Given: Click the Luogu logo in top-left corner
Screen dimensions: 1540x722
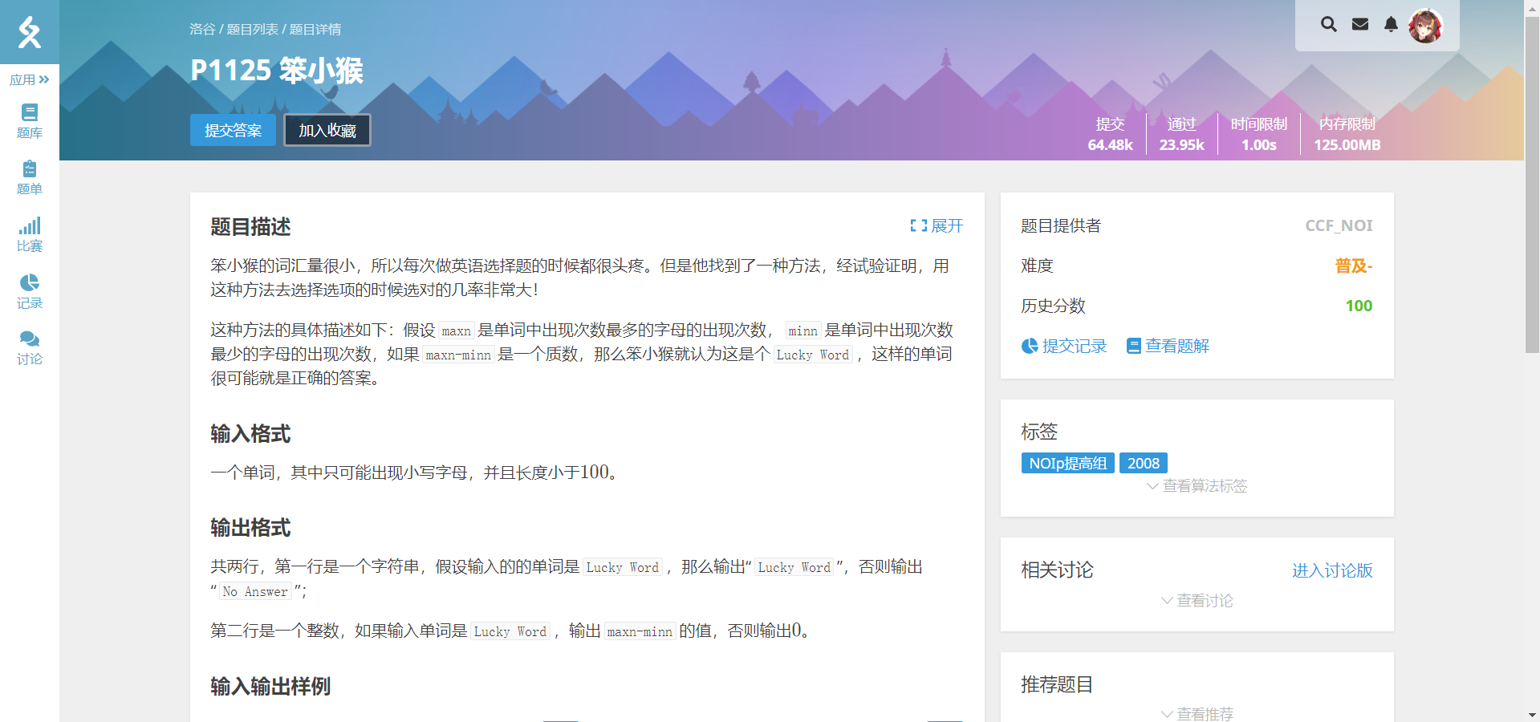Looking at the screenshot, I should pos(29,32).
